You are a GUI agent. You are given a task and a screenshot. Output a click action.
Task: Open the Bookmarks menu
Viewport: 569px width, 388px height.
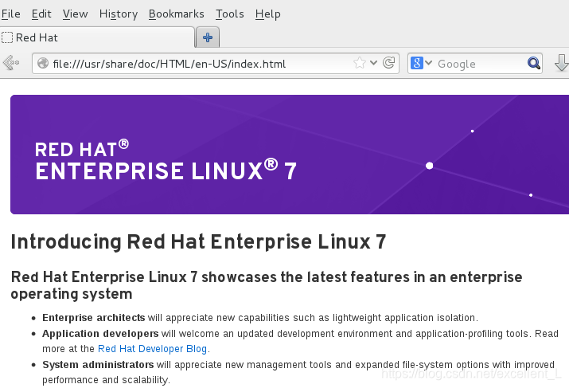(x=177, y=14)
